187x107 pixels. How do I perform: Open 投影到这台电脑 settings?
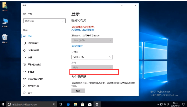click(x=35, y=79)
